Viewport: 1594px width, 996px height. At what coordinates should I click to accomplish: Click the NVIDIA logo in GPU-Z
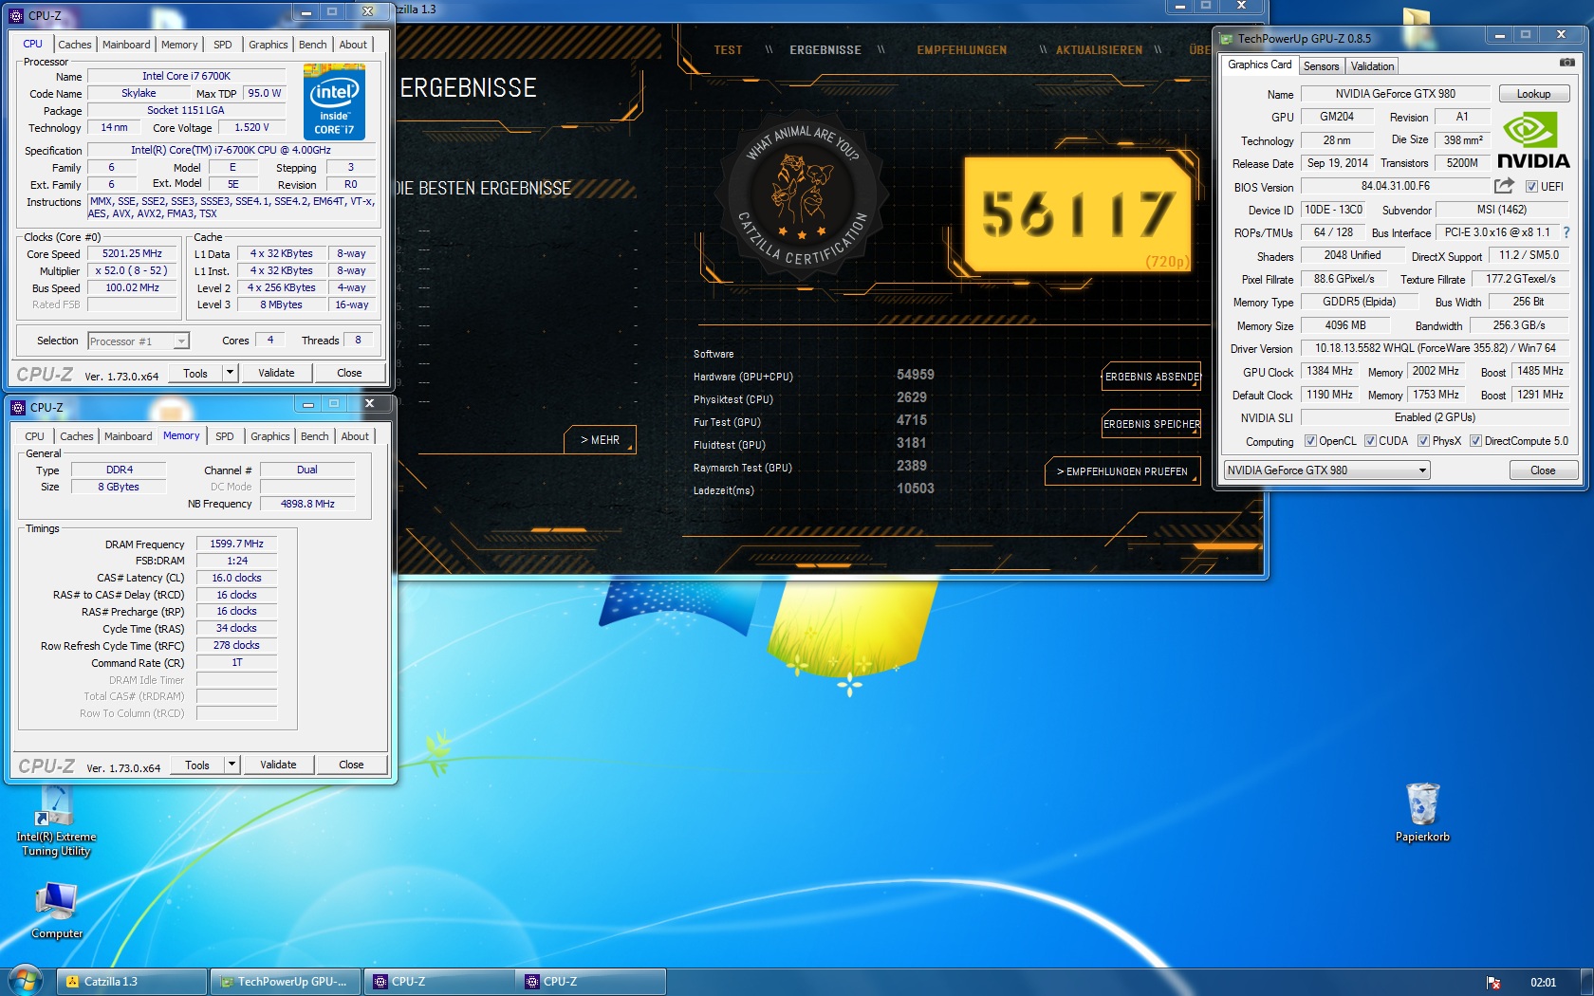[x=1533, y=140]
